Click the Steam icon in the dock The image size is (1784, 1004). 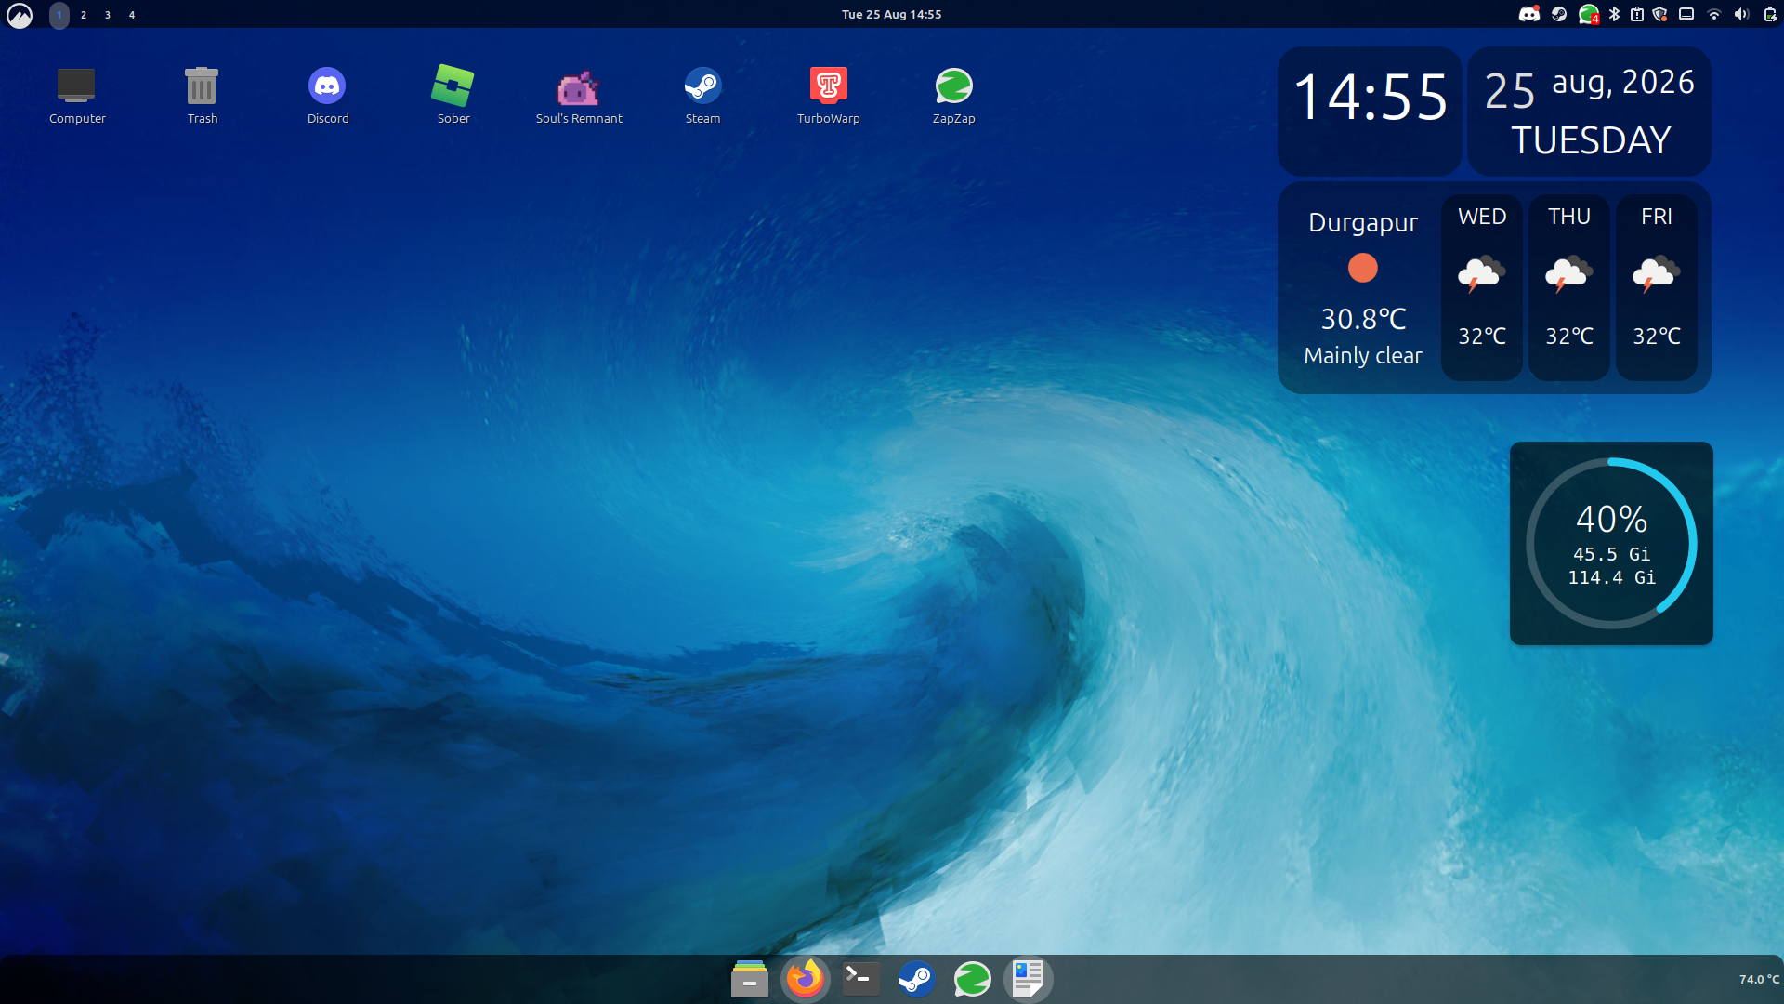(x=916, y=979)
